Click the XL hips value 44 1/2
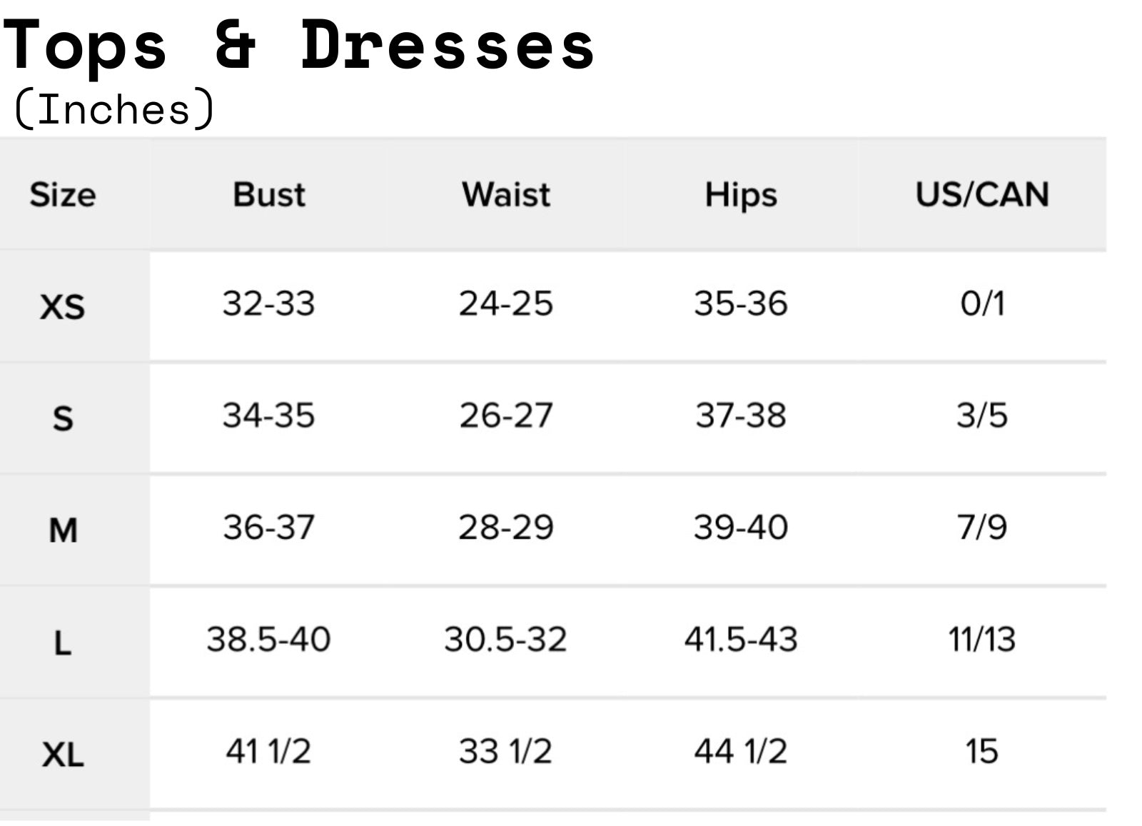Screen dimensions: 1142x826 741,751
